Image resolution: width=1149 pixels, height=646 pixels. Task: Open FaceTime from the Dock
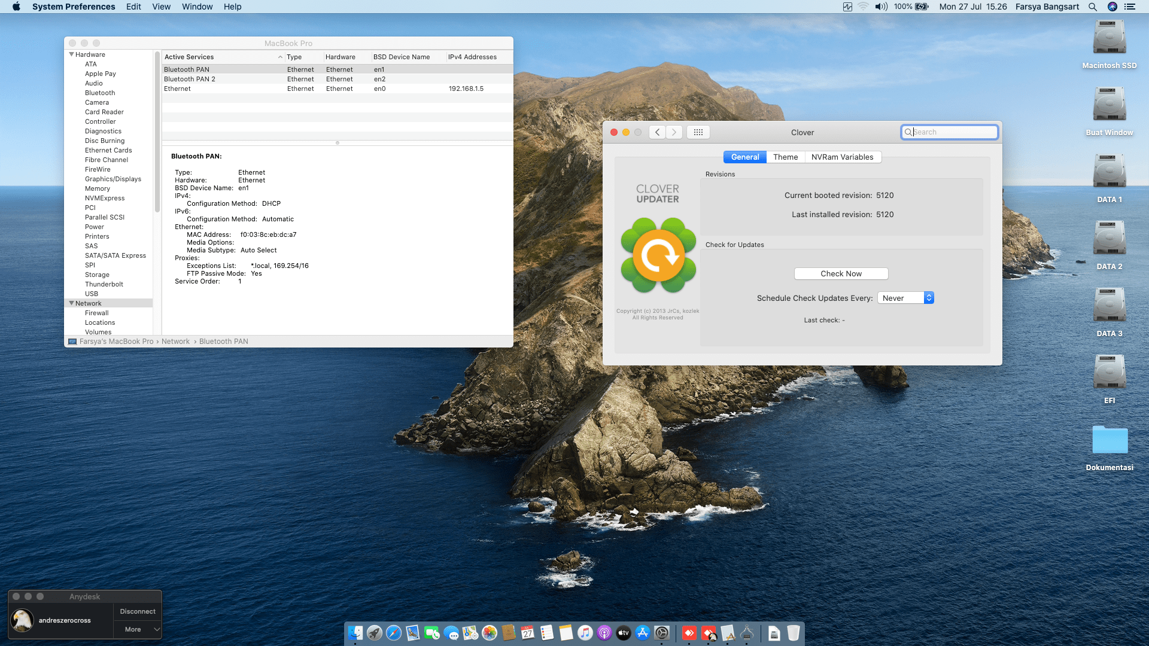(432, 633)
